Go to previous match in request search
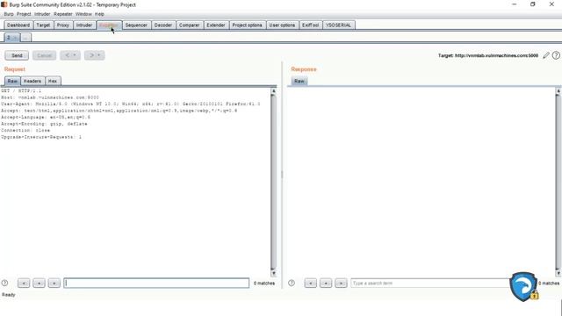Screen dimensions: 562x316 [24, 283]
